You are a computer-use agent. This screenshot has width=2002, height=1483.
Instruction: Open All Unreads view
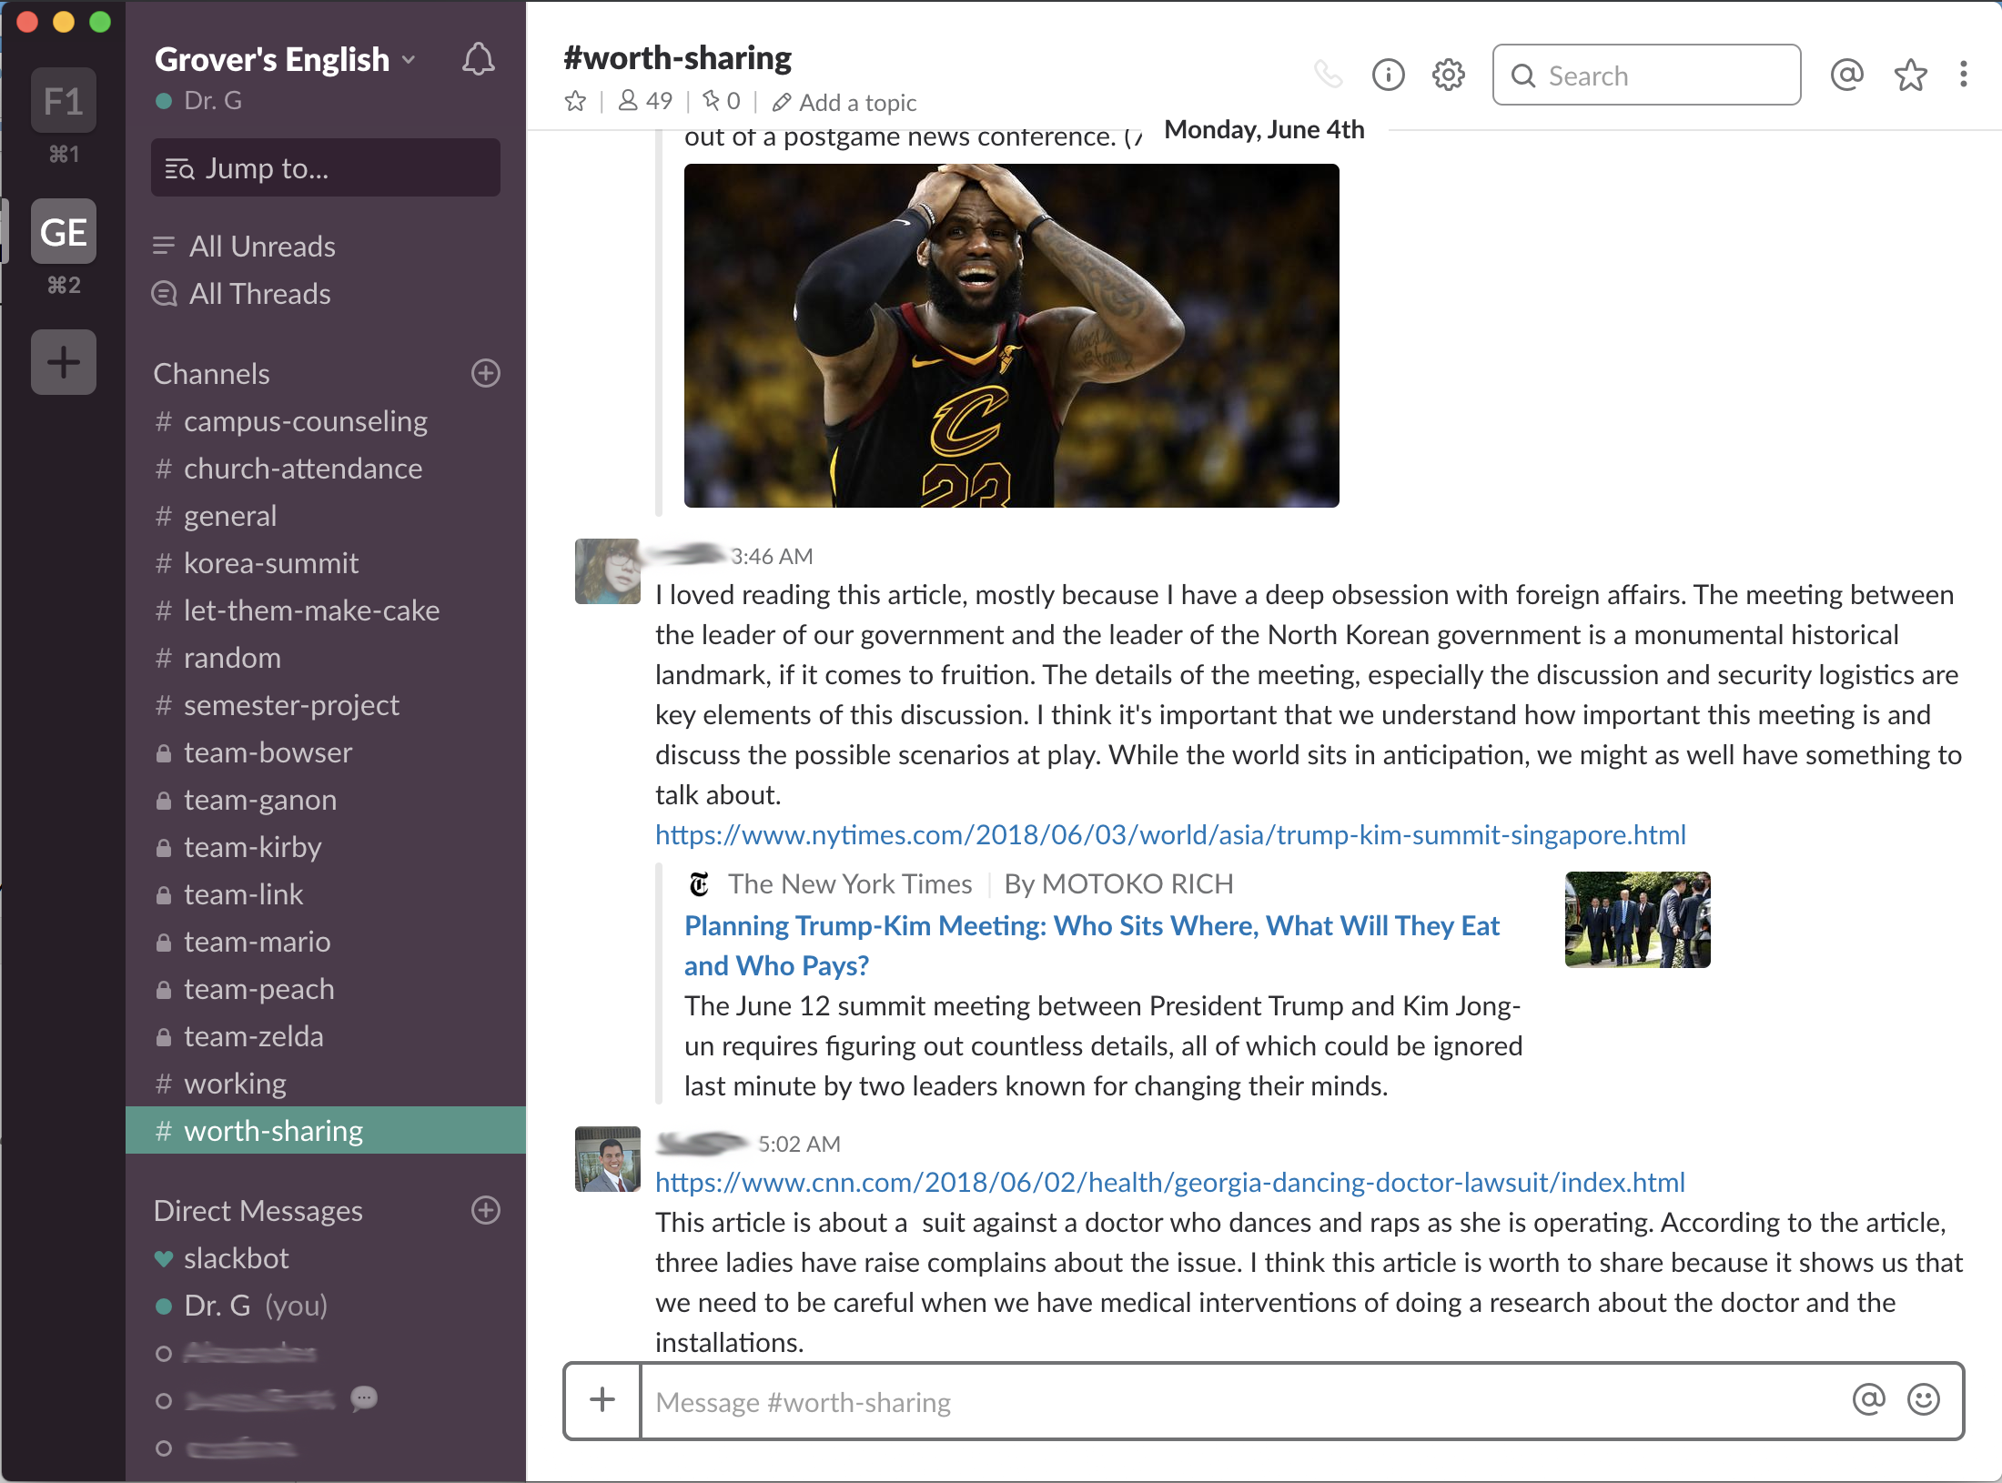click(x=244, y=247)
